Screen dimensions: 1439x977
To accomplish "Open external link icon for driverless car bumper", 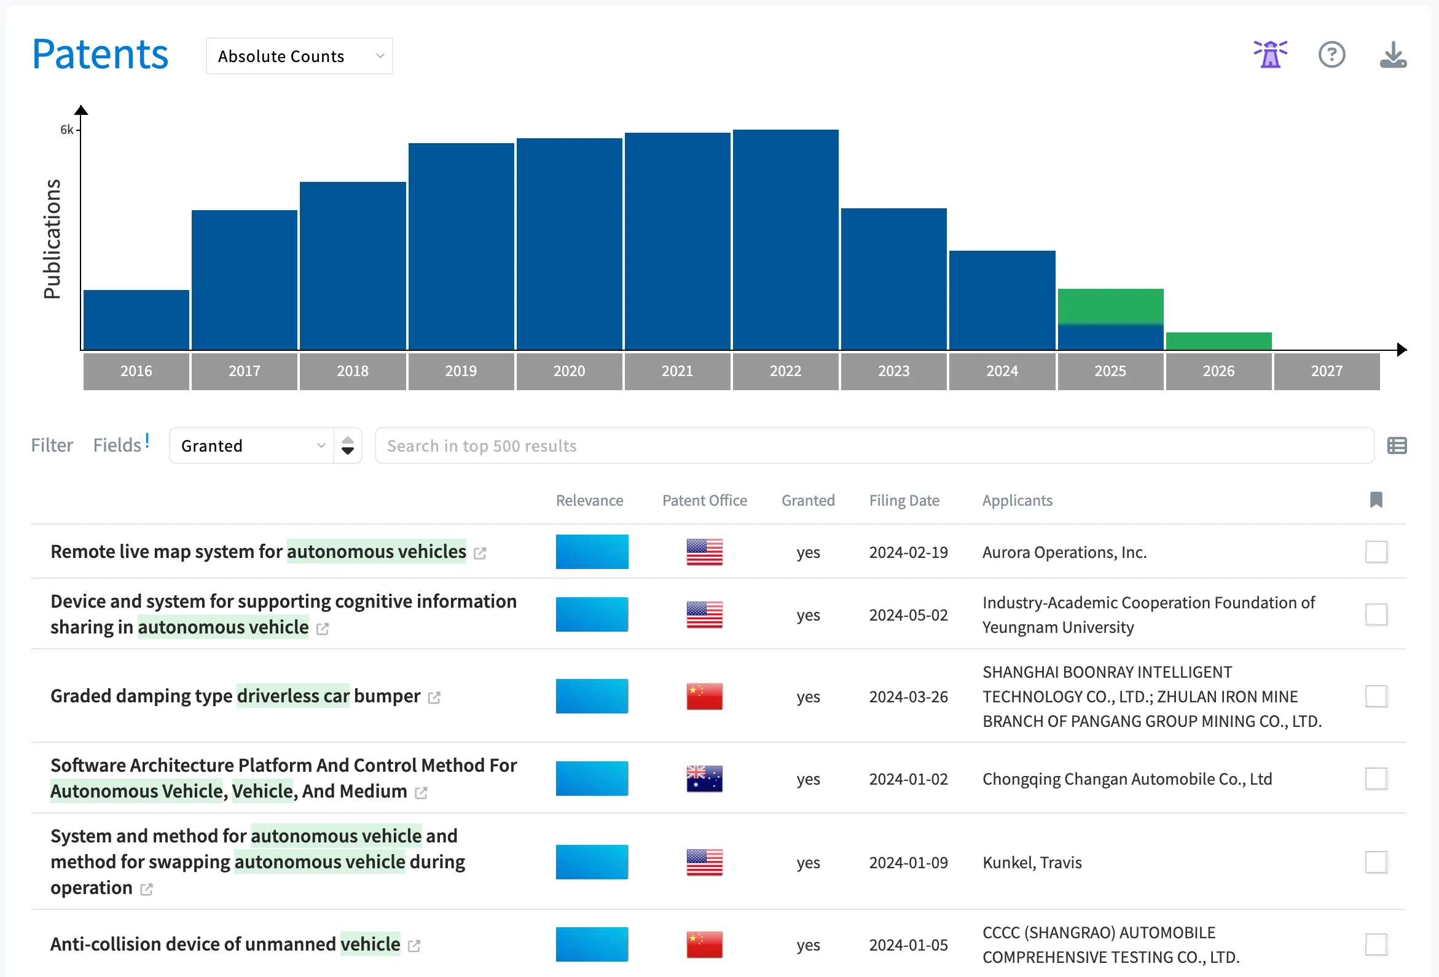I will [x=434, y=698].
